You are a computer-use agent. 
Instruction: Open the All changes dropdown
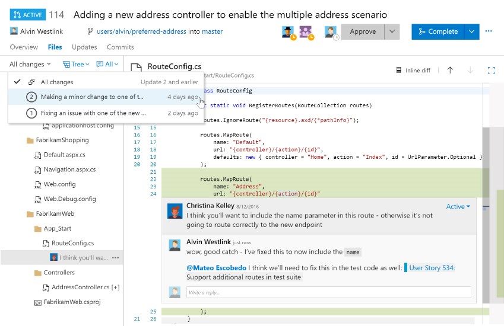point(30,64)
